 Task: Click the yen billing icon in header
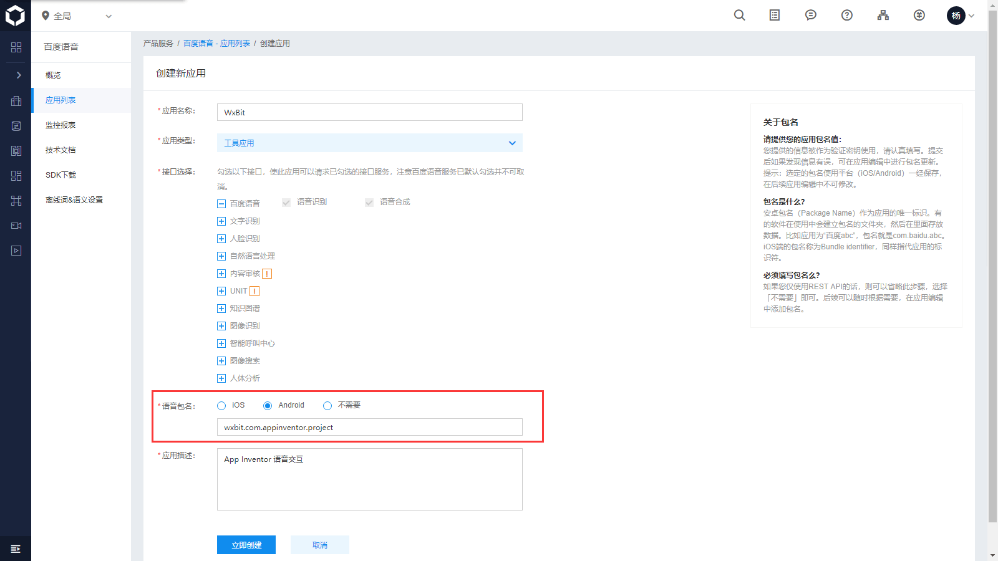click(919, 16)
